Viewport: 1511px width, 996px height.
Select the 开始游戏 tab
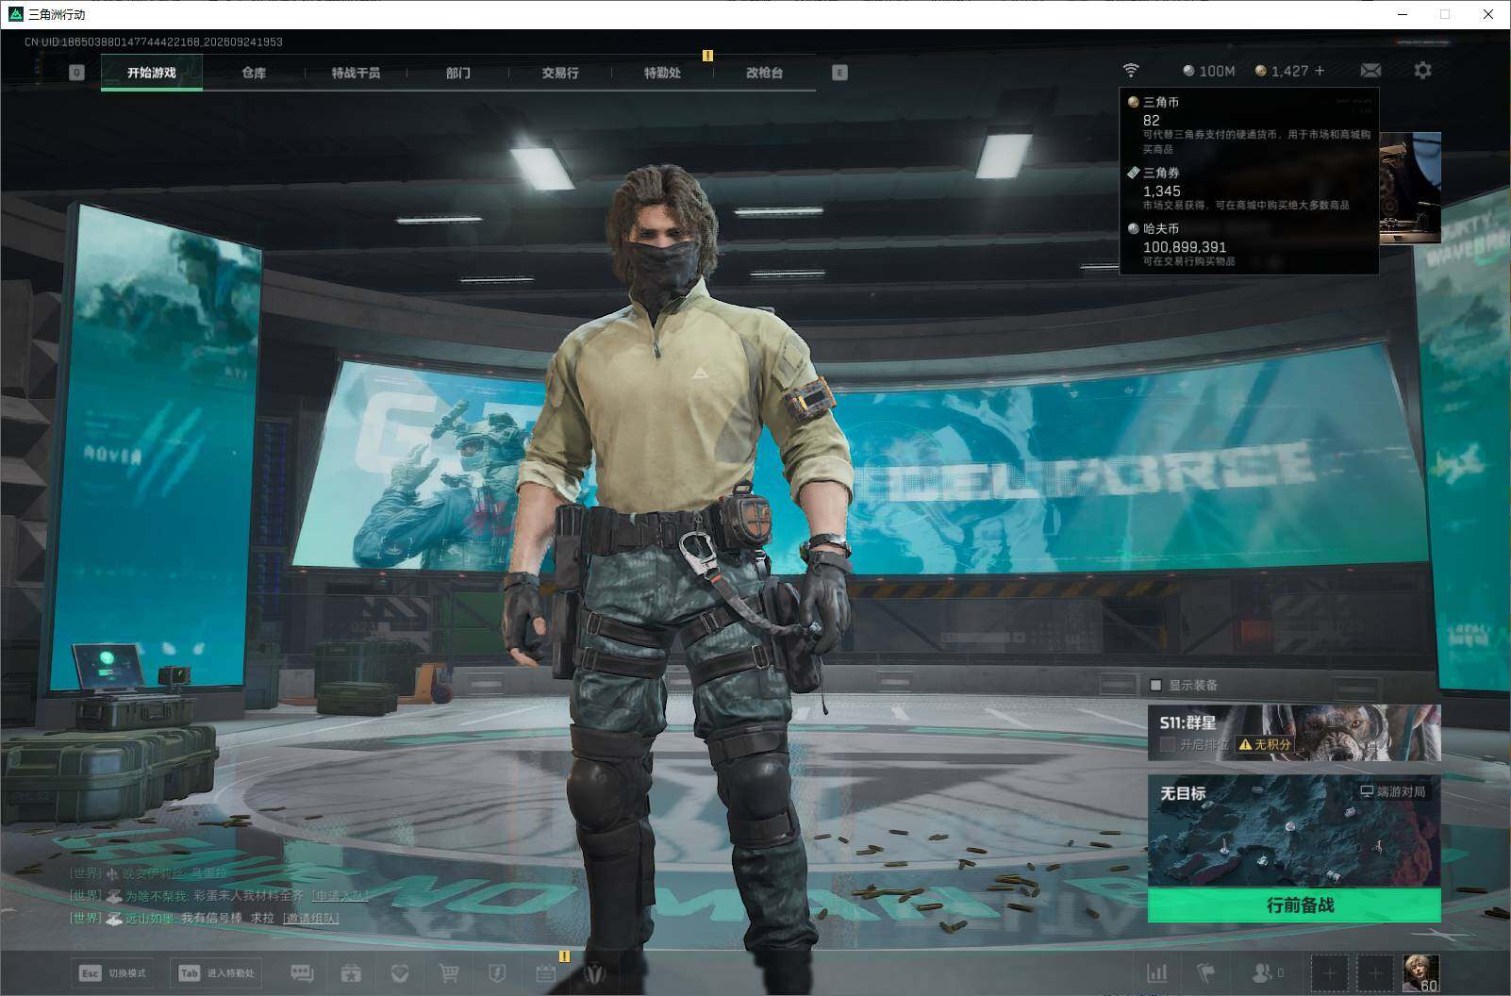coord(152,73)
